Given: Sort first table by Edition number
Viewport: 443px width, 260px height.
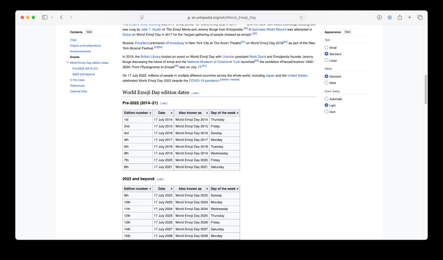Looking at the screenshot, I should tap(138, 113).
